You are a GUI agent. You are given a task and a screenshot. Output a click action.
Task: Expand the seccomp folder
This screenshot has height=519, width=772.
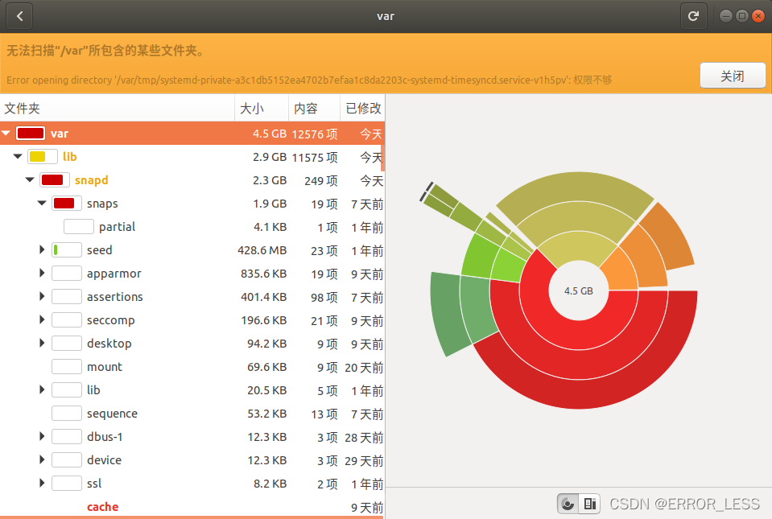pos(42,319)
